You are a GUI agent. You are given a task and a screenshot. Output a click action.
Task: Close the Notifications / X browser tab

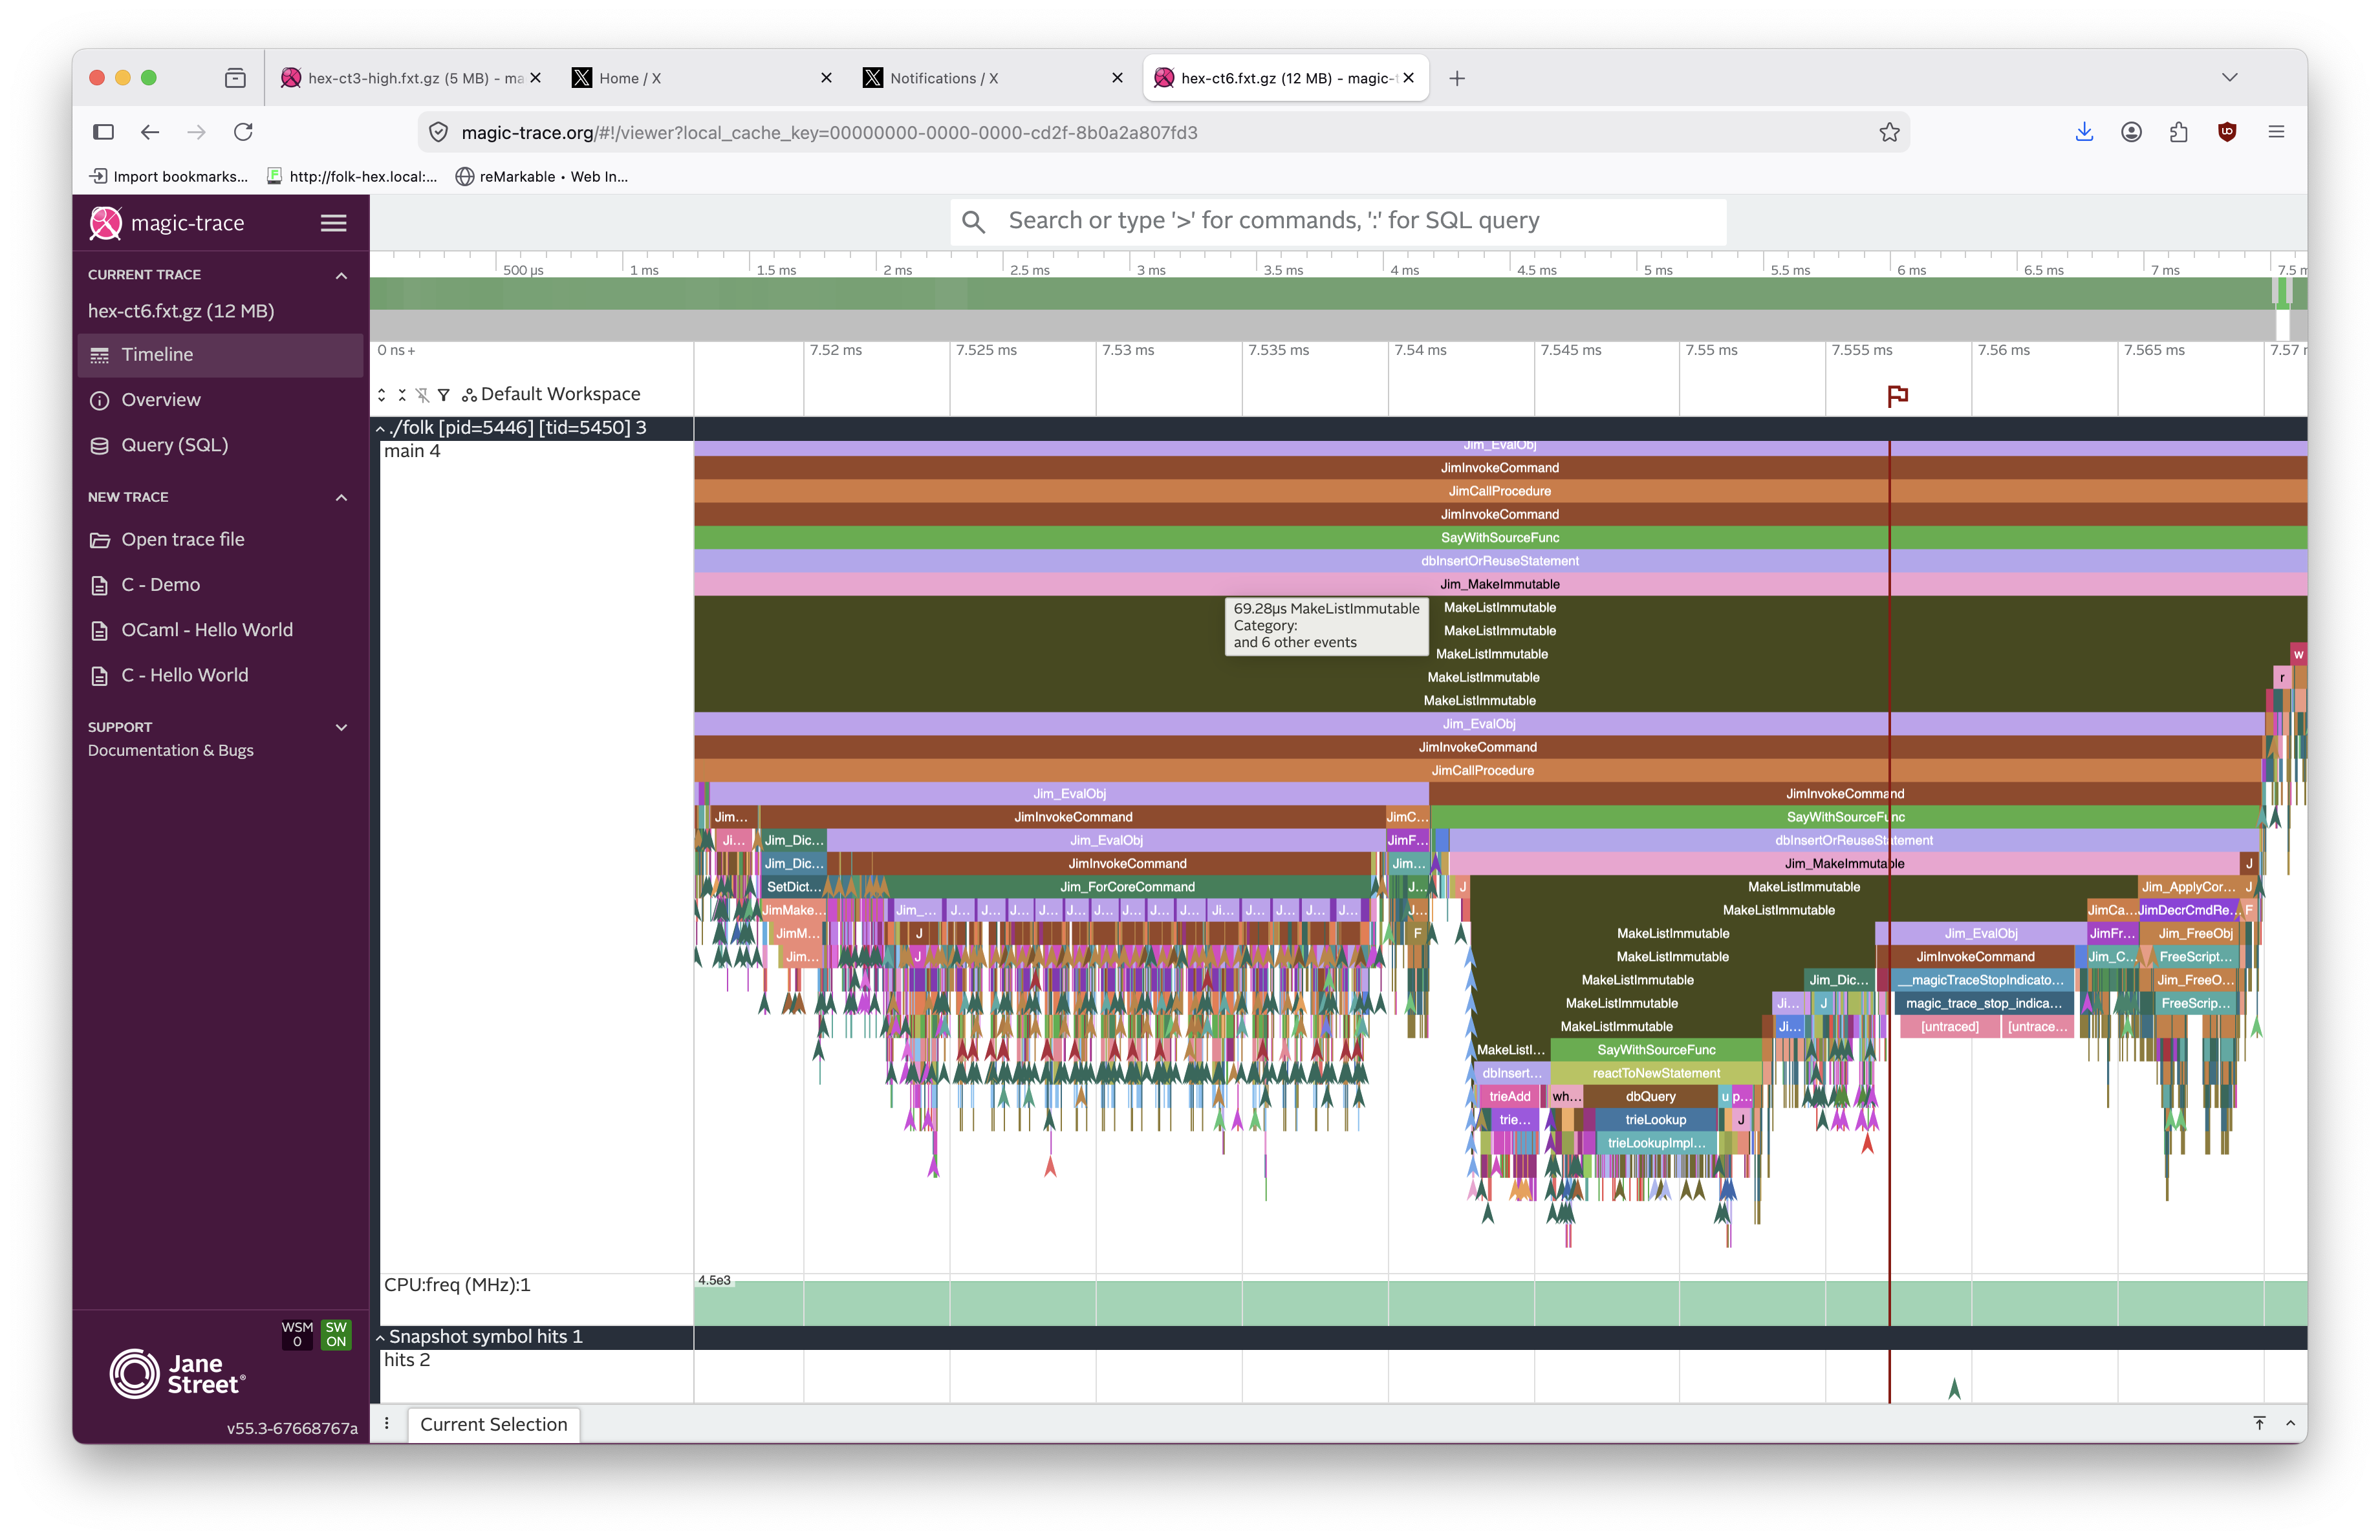tap(1117, 78)
